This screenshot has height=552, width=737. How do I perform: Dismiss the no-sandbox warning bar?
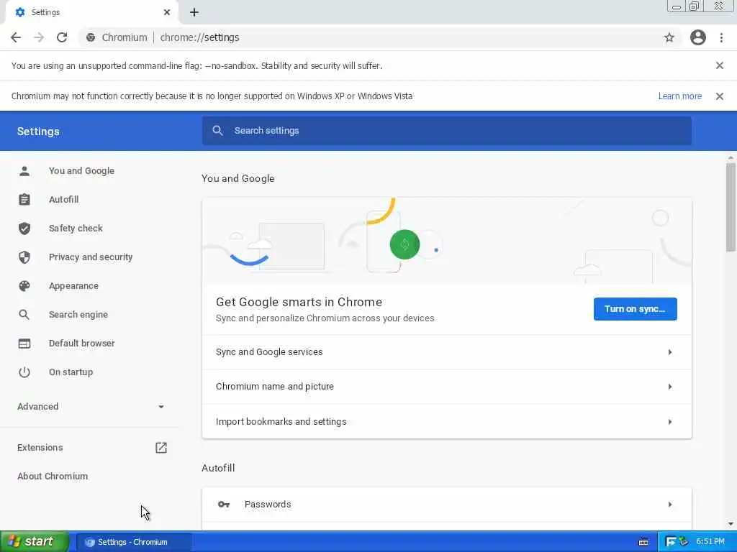pos(719,65)
